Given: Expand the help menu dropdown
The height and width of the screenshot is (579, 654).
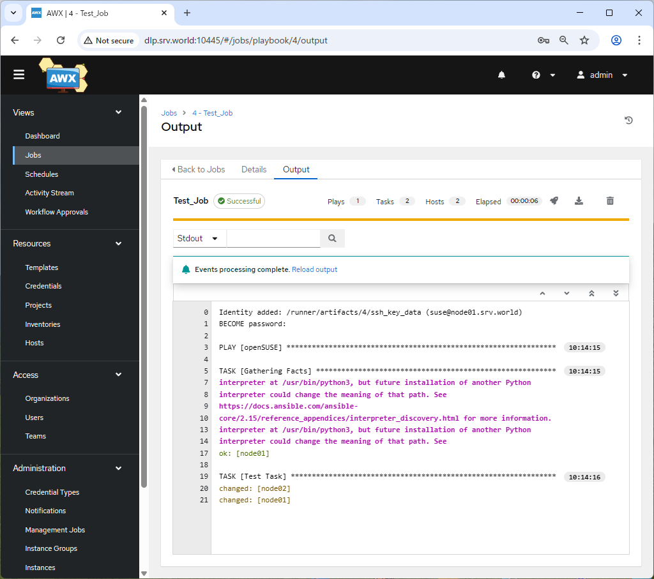Looking at the screenshot, I should pyautogui.click(x=544, y=75).
